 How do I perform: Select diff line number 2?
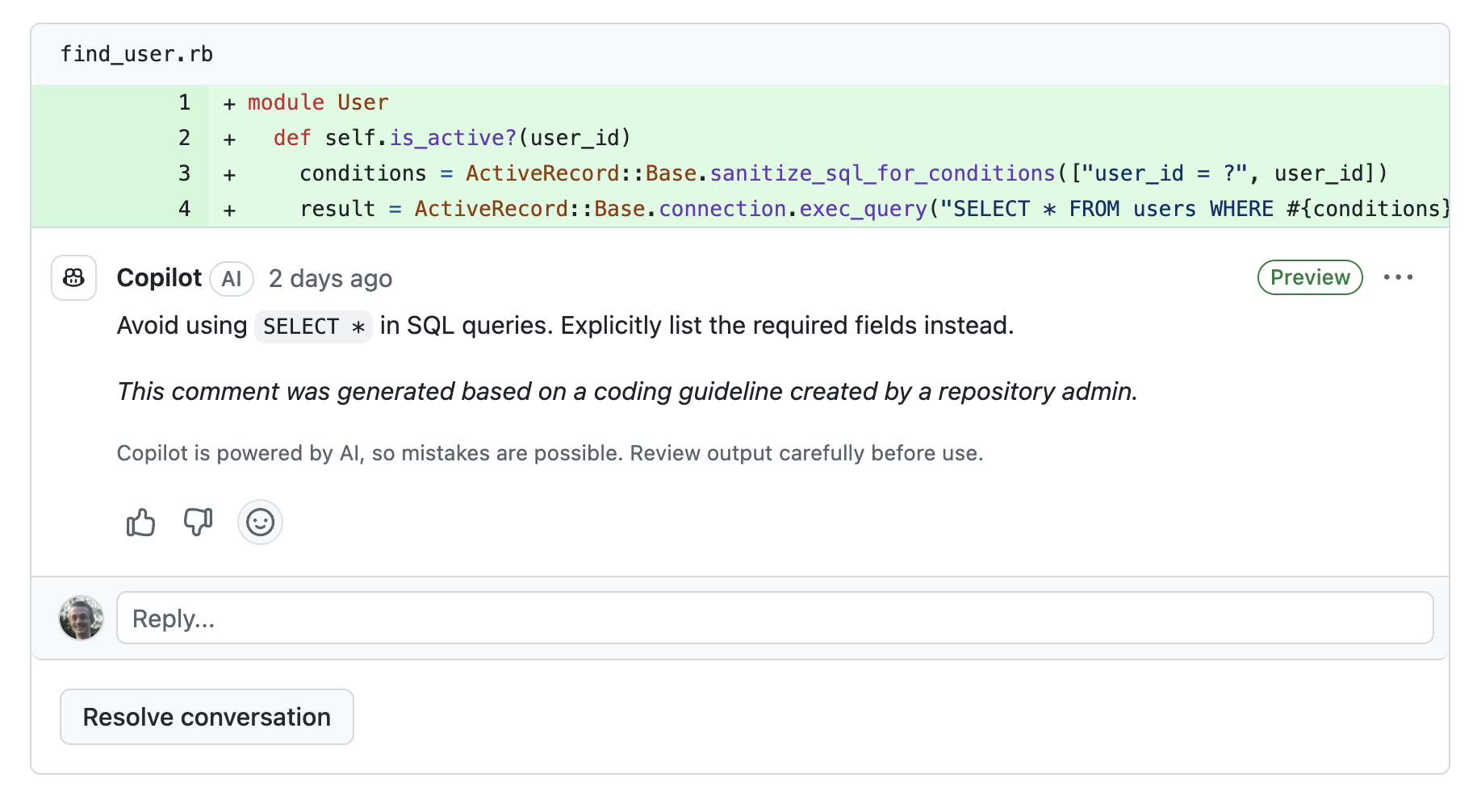point(185,138)
